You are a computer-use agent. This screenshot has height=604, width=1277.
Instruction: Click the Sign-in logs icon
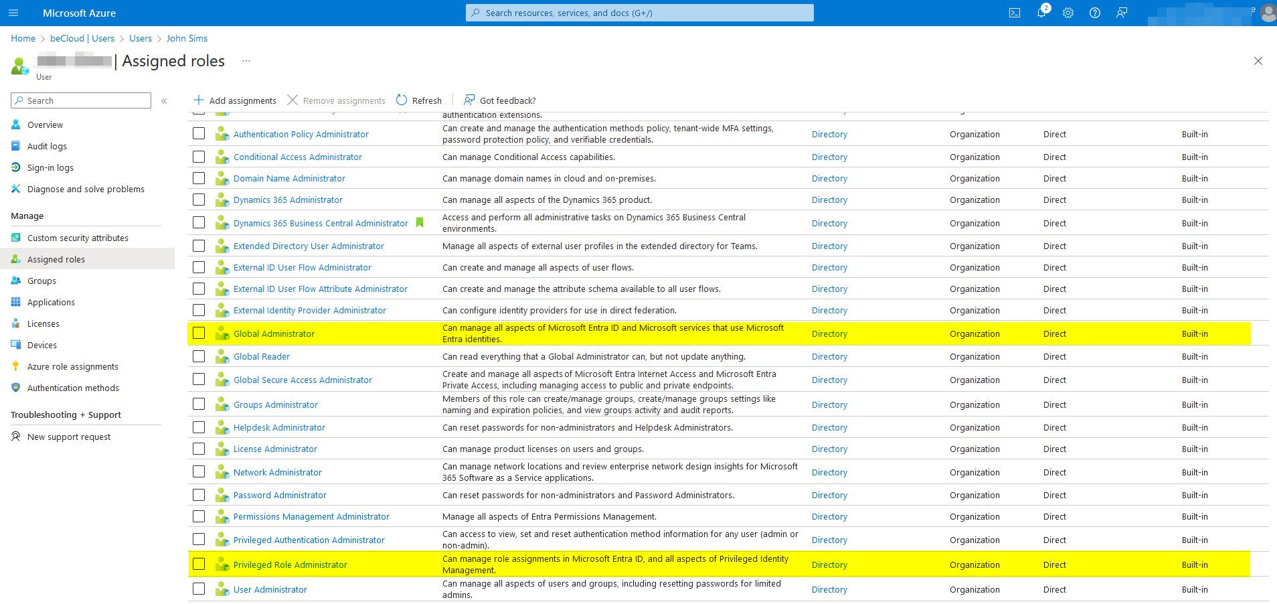click(x=16, y=167)
